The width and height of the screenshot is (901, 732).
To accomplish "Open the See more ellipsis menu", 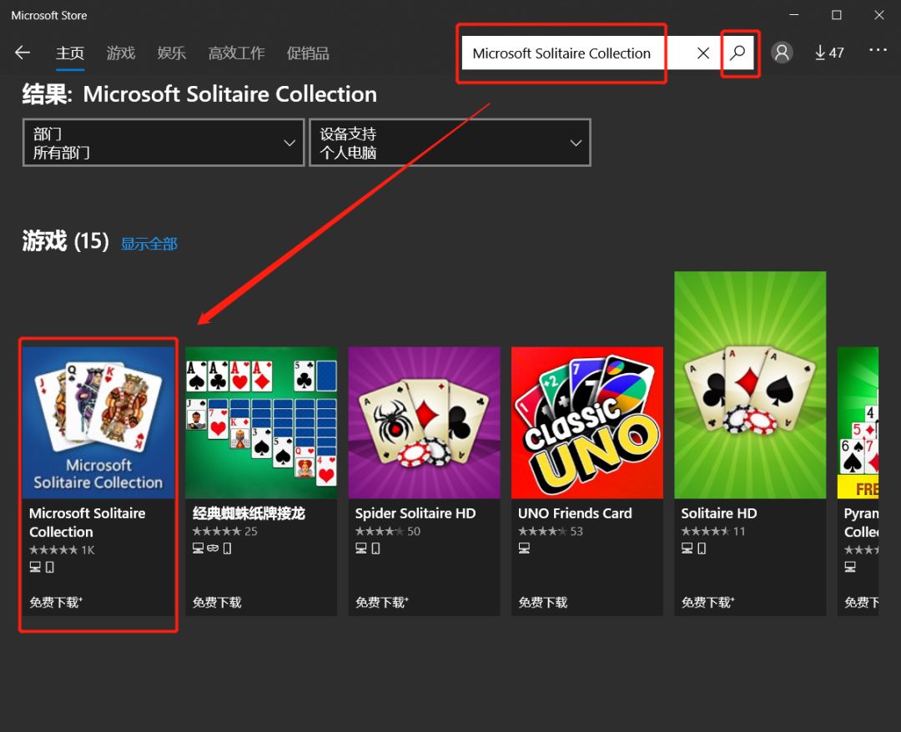I will tap(878, 50).
